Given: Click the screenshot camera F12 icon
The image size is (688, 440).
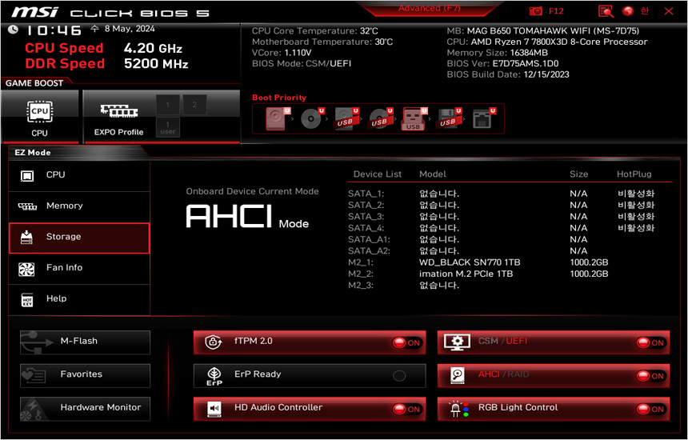Looking at the screenshot, I should click(x=536, y=11).
